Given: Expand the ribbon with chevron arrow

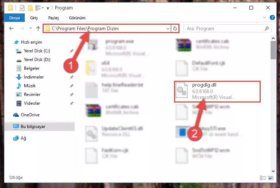Looking at the screenshot, I should coord(264,17).
